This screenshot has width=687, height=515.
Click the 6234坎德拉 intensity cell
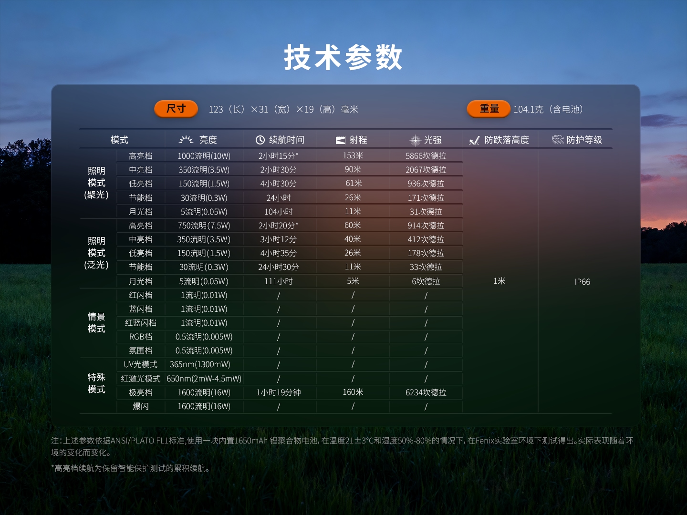[x=426, y=392]
